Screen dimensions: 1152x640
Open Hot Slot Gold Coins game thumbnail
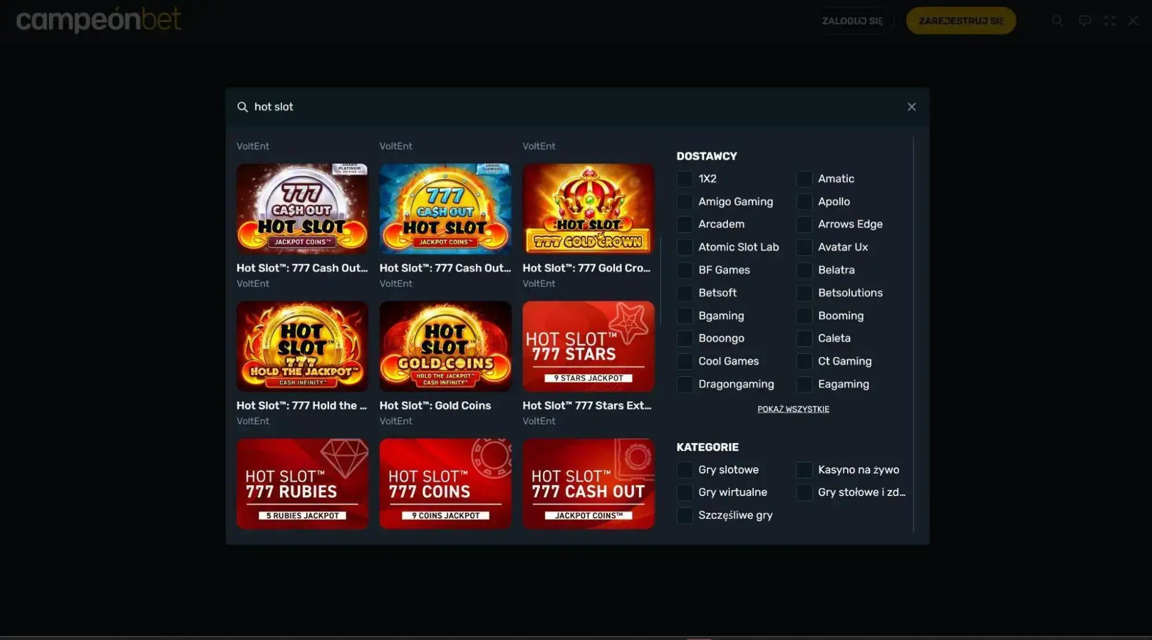445,346
